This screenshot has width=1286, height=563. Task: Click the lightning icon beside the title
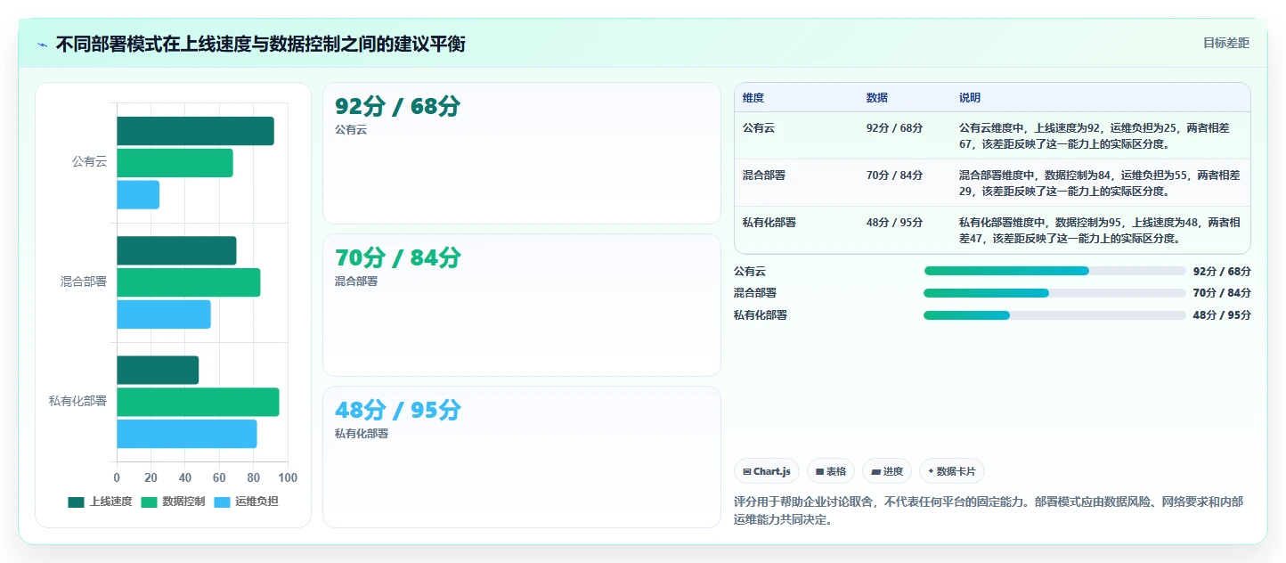[43, 45]
